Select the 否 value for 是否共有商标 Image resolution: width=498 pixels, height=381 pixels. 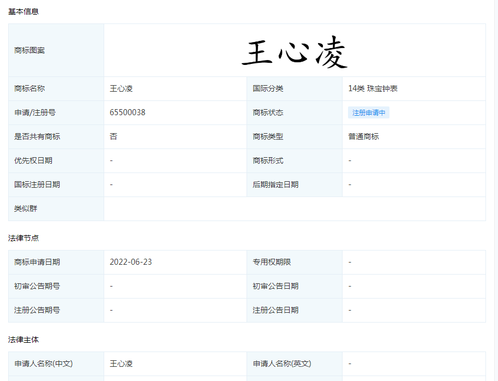[x=113, y=136]
